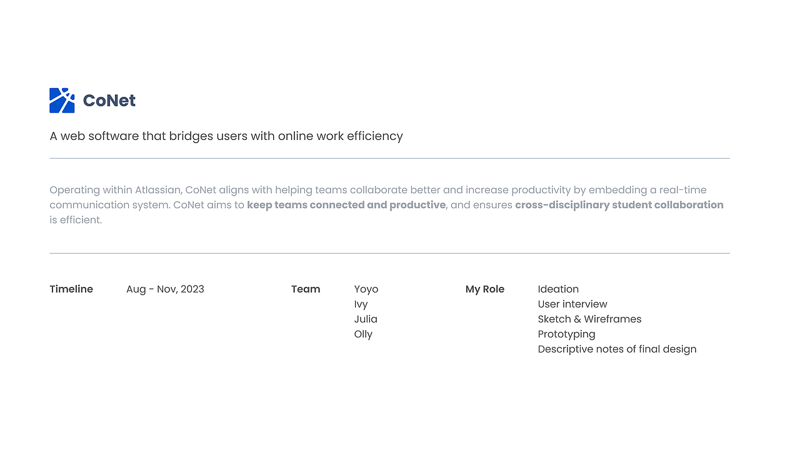Click the My Role label
Image resolution: width=800 pixels, height=450 pixels.
(x=485, y=289)
